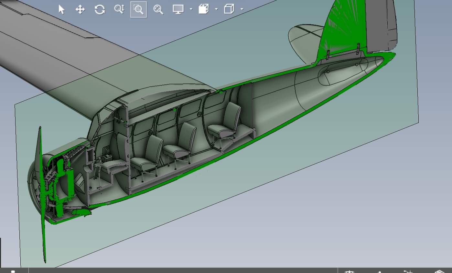This screenshot has height=273, width=452.
Task: Expand the section cut dropdown arrow
Action: (216, 9)
